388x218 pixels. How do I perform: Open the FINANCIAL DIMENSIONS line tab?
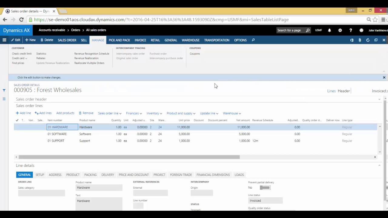(213, 175)
